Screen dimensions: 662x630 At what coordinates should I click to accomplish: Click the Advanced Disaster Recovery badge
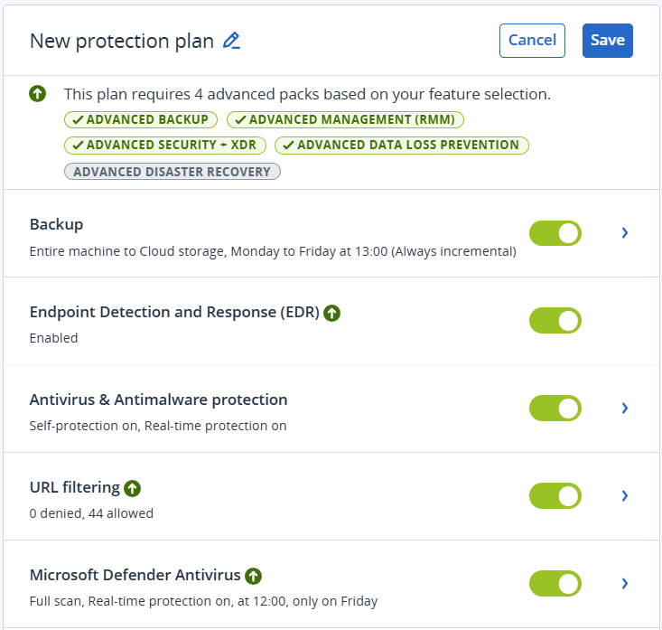(x=172, y=172)
